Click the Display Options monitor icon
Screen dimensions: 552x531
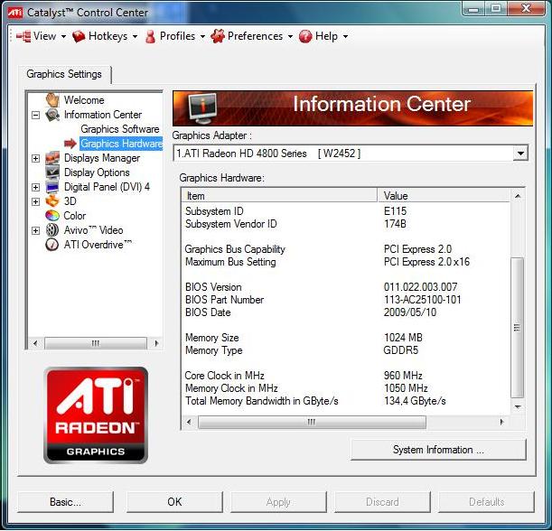click(52, 172)
